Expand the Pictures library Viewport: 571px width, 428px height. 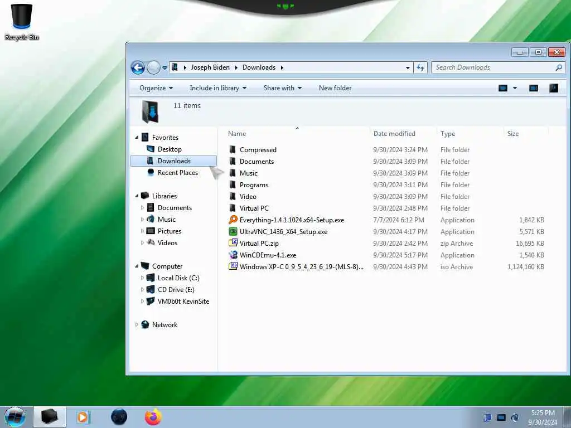[142, 231]
